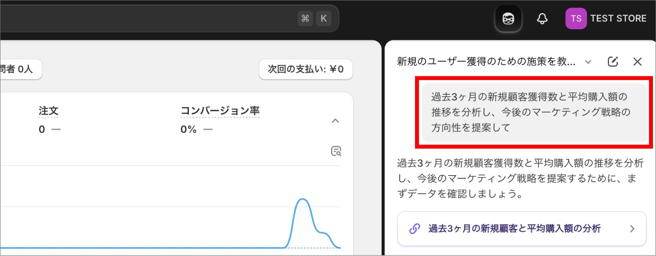Click the 次回の支払い: ¥0 button
Viewport: 656px width, 256px height.
click(306, 69)
